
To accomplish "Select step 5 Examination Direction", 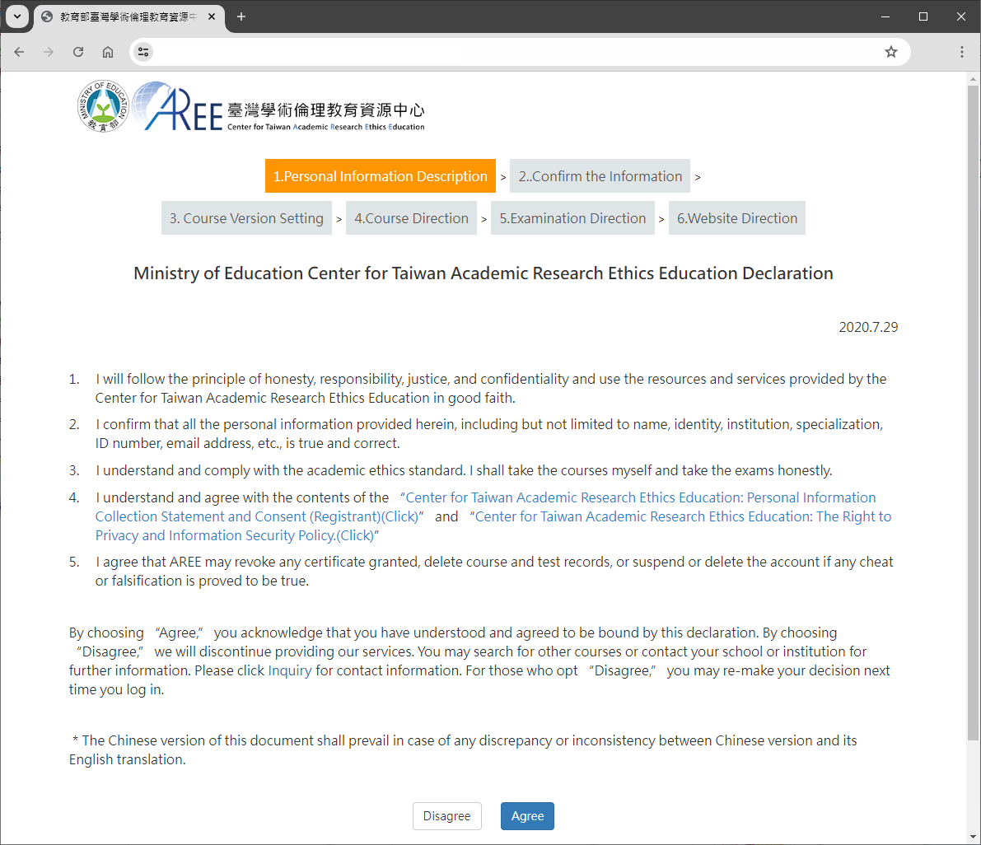I will (x=572, y=218).
